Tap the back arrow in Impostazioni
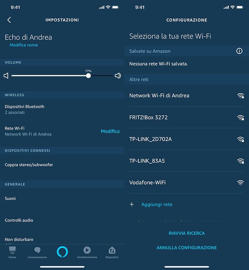This screenshot has width=249, height=270. point(9,20)
